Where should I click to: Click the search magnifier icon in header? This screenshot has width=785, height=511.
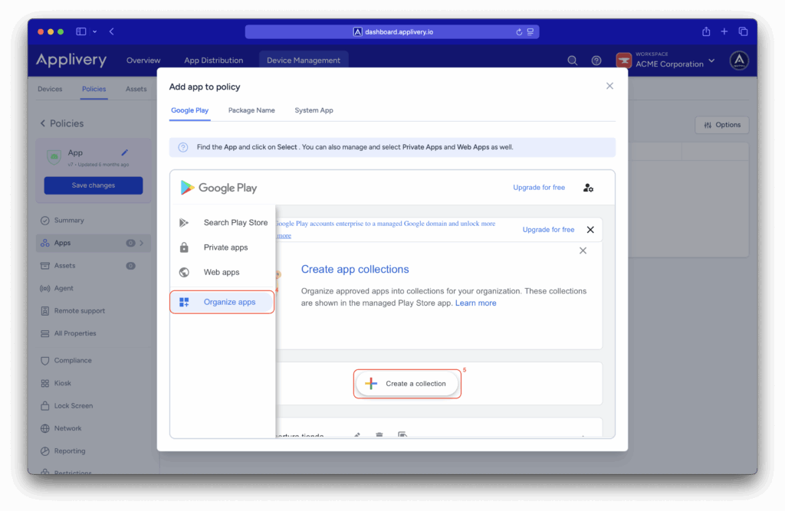[572, 61]
